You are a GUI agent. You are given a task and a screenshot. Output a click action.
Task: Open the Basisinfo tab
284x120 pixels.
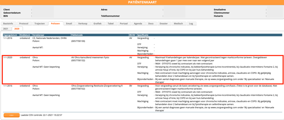pos(10,24)
